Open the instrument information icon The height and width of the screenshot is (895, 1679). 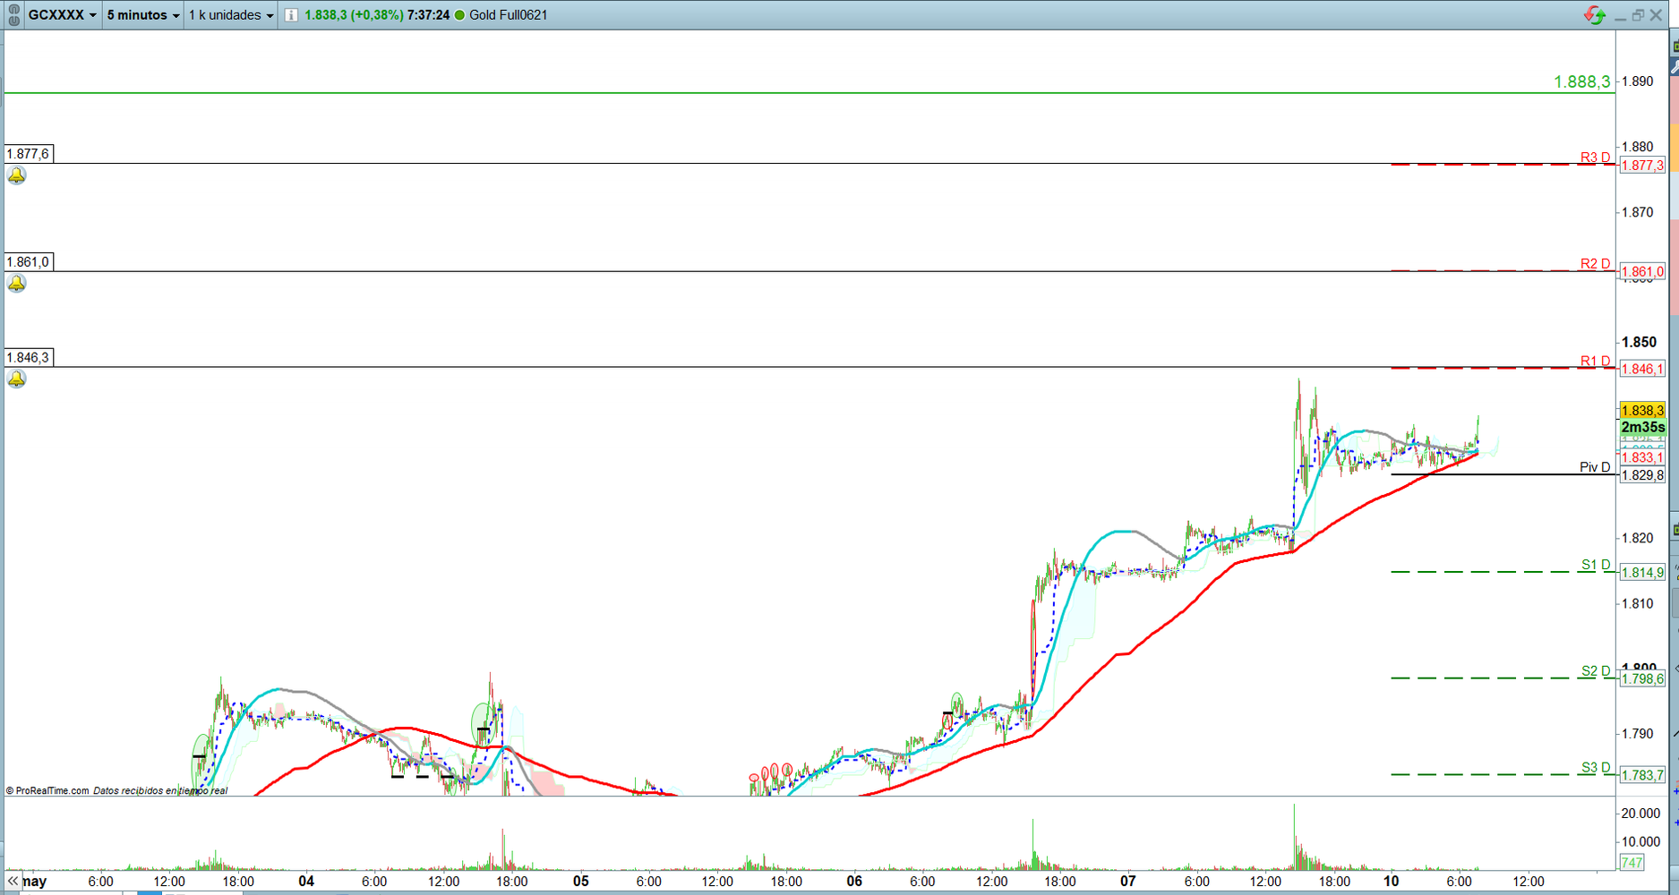[291, 15]
